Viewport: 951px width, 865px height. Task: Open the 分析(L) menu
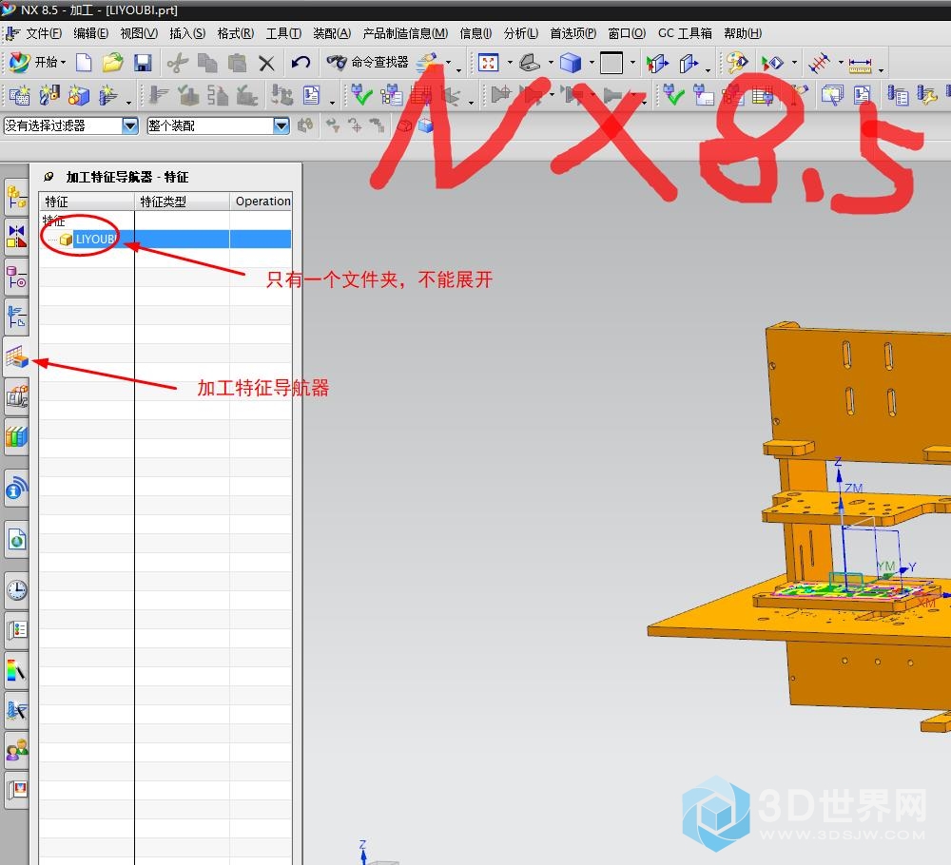pos(520,33)
